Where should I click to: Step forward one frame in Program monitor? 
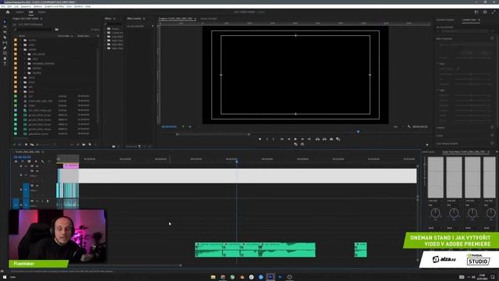pos(303,139)
